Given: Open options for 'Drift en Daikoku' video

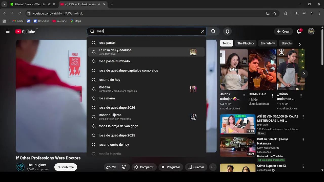Looking at the screenshot, I should tap(303, 140).
